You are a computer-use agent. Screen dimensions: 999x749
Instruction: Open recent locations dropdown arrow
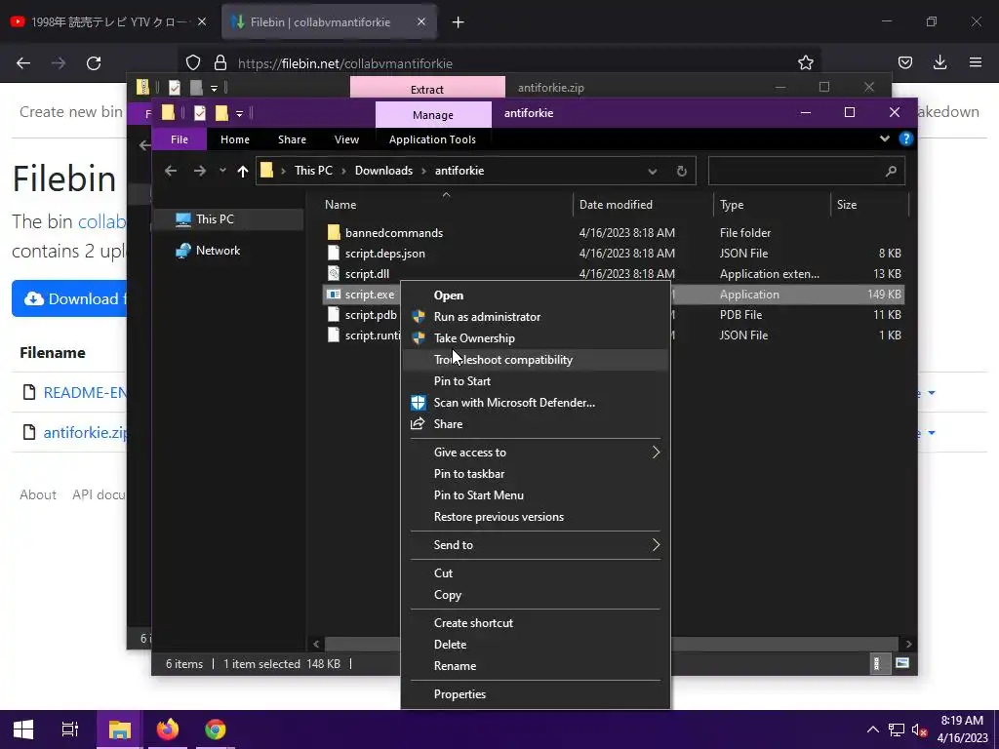tap(222, 171)
